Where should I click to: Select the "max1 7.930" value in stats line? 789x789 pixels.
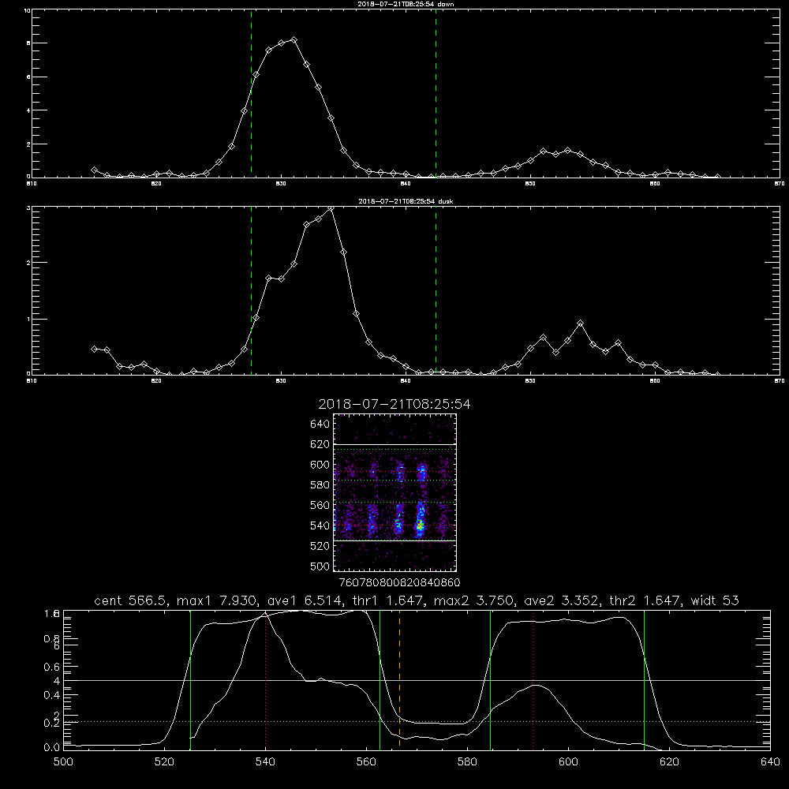pyautogui.click(x=218, y=600)
